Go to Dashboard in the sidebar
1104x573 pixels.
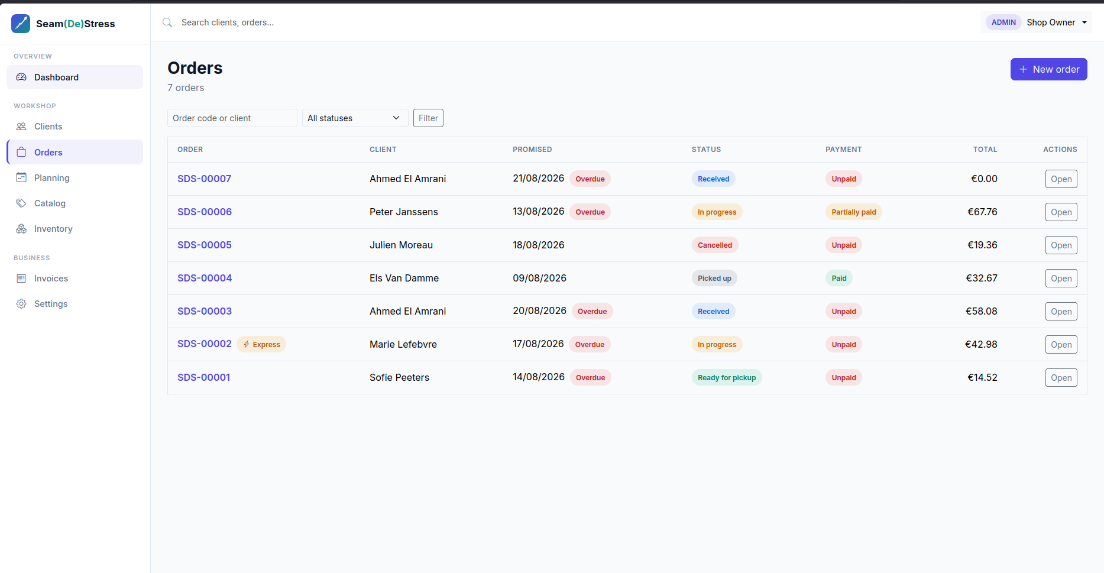coord(75,77)
